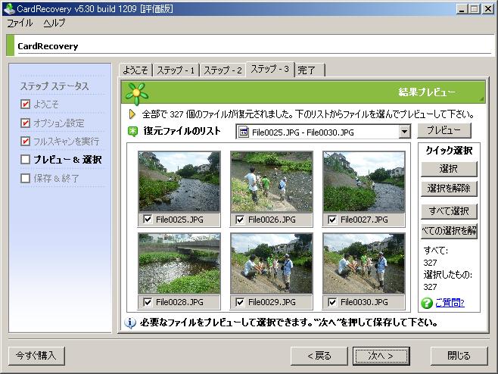Click the File0028.JPG filename label

coord(179,302)
